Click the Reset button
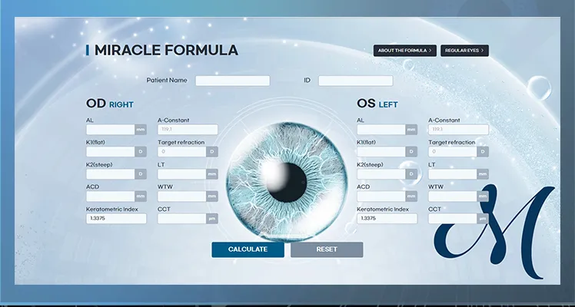This screenshot has height=307, width=575. pyautogui.click(x=327, y=249)
